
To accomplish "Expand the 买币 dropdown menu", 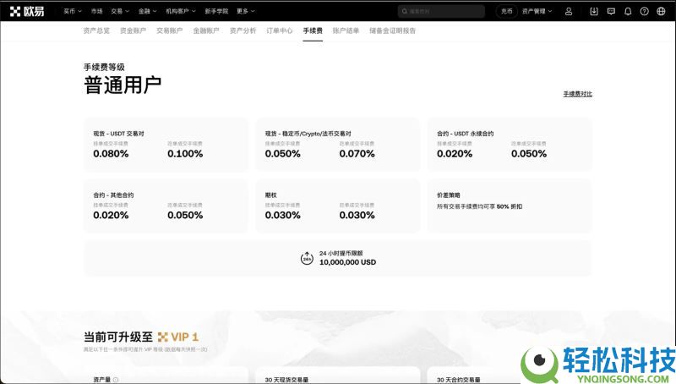I will [74, 12].
